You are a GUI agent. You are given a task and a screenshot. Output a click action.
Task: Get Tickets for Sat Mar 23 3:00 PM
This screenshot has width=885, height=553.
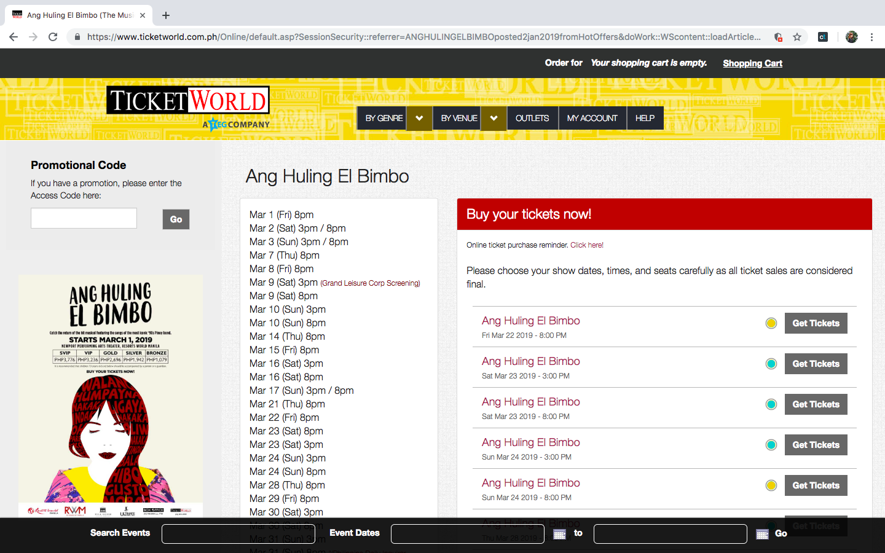816,364
